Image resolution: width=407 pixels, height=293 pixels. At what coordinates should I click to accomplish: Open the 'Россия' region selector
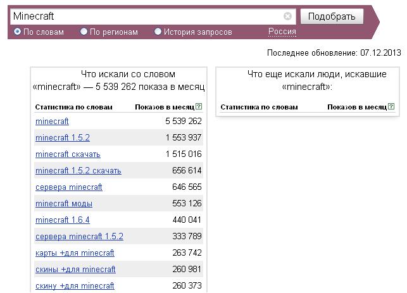coord(282,32)
